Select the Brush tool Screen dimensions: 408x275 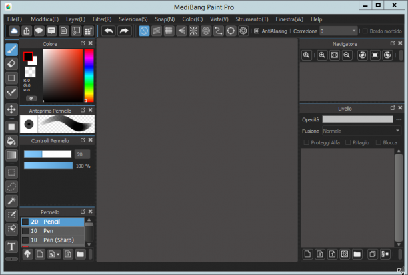tap(11, 49)
